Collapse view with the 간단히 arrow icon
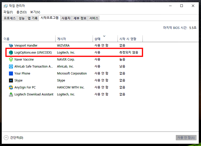 coord(6,138)
